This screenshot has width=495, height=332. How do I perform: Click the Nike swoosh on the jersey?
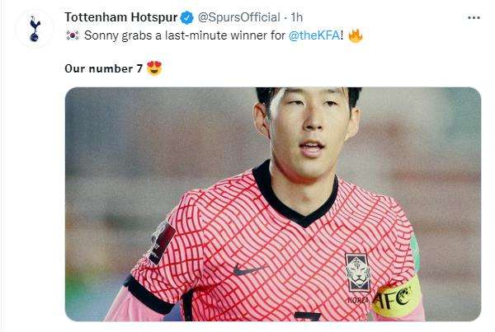pos(248,270)
